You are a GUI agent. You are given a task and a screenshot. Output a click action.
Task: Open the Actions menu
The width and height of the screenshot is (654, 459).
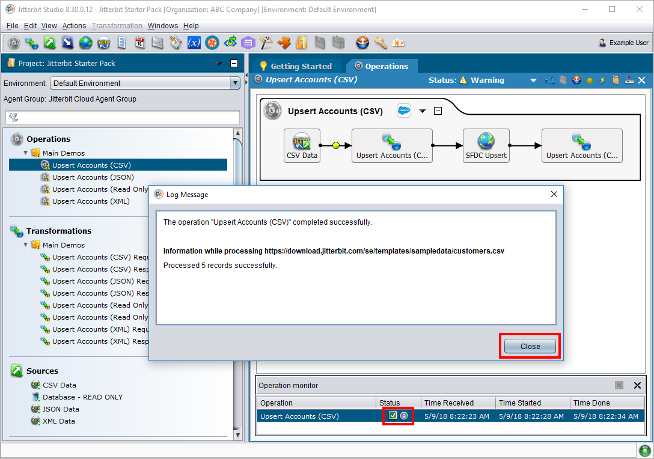click(74, 26)
